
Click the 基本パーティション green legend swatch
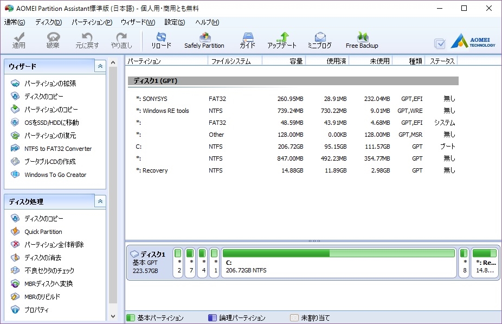coord(131,317)
